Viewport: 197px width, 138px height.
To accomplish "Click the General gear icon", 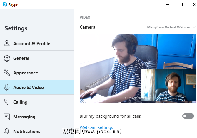I will (x=7, y=58).
